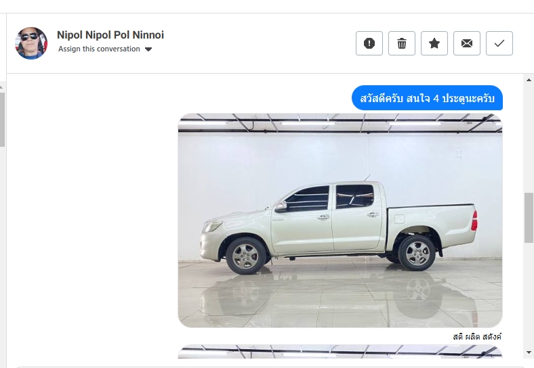
Task: Click chat scrollbar up arrow
Action: click(529, 80)
